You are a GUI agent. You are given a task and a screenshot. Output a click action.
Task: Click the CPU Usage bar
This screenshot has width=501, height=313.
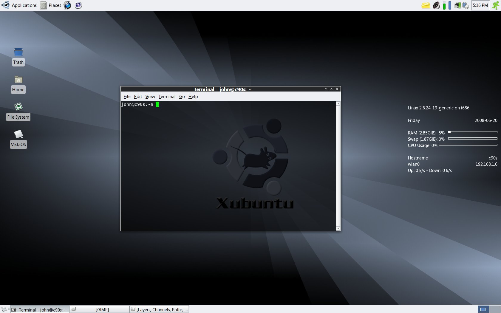pos(468,145)
